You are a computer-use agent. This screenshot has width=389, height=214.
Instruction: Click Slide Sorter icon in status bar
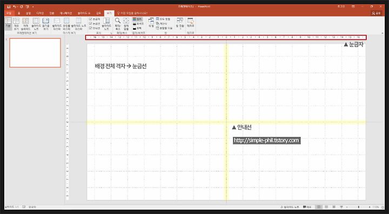coord(326,207)
